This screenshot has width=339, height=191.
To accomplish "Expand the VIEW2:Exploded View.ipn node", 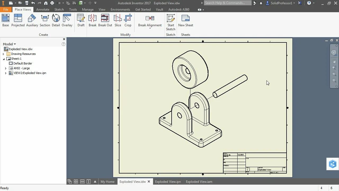I will coord(6,73).
